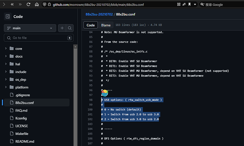
Task: Click the rtw_switch_usb_mode text on line 98
Action: 143,100
